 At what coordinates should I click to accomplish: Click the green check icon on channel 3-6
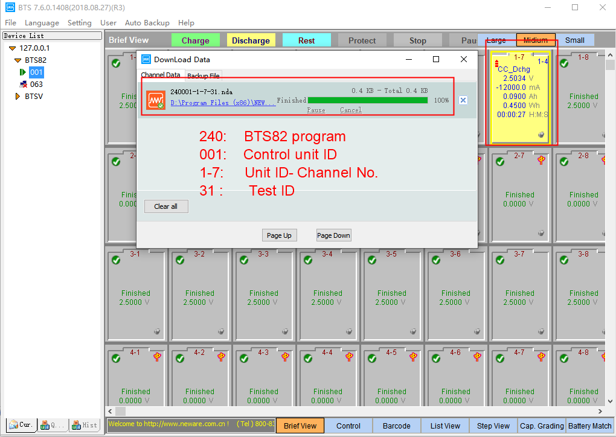[436, 260]
